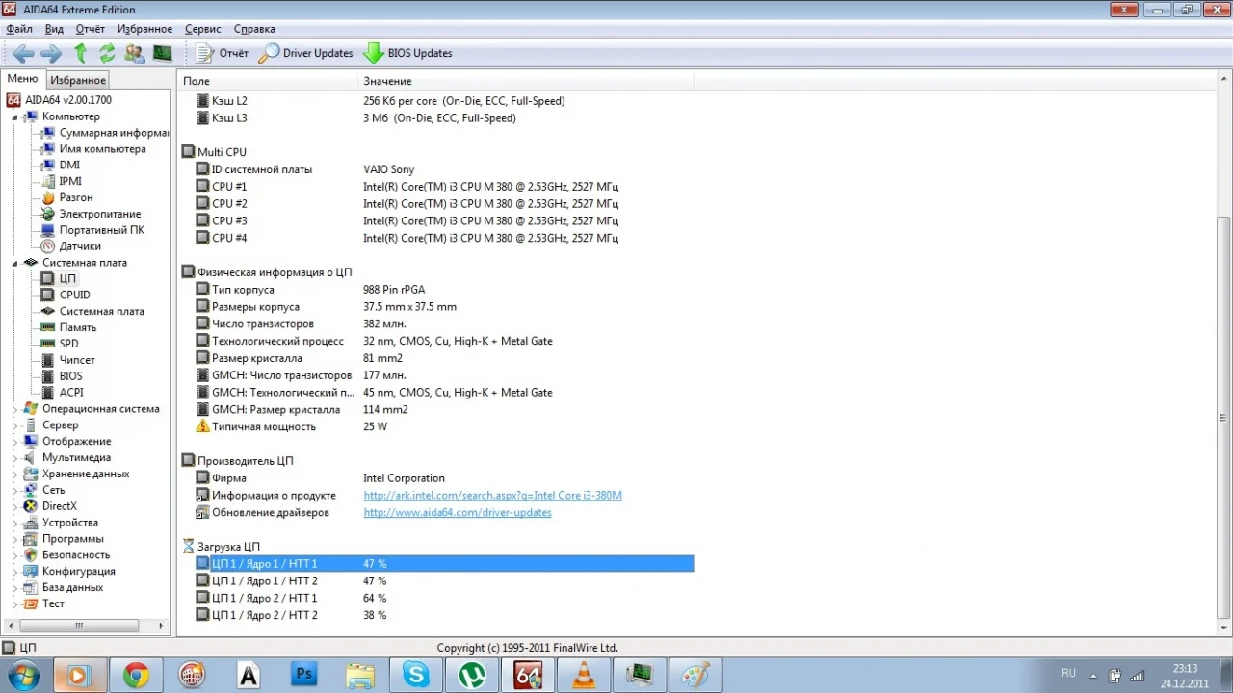This screenshot has height=693, width=1233.
Task: Switch to the Избранное tab
Action: pyautogui.click(x=78, y=81)
